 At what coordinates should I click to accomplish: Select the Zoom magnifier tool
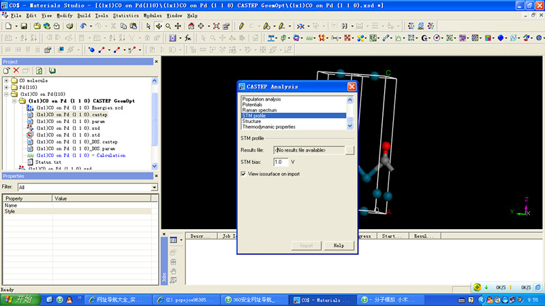[168, 26]
